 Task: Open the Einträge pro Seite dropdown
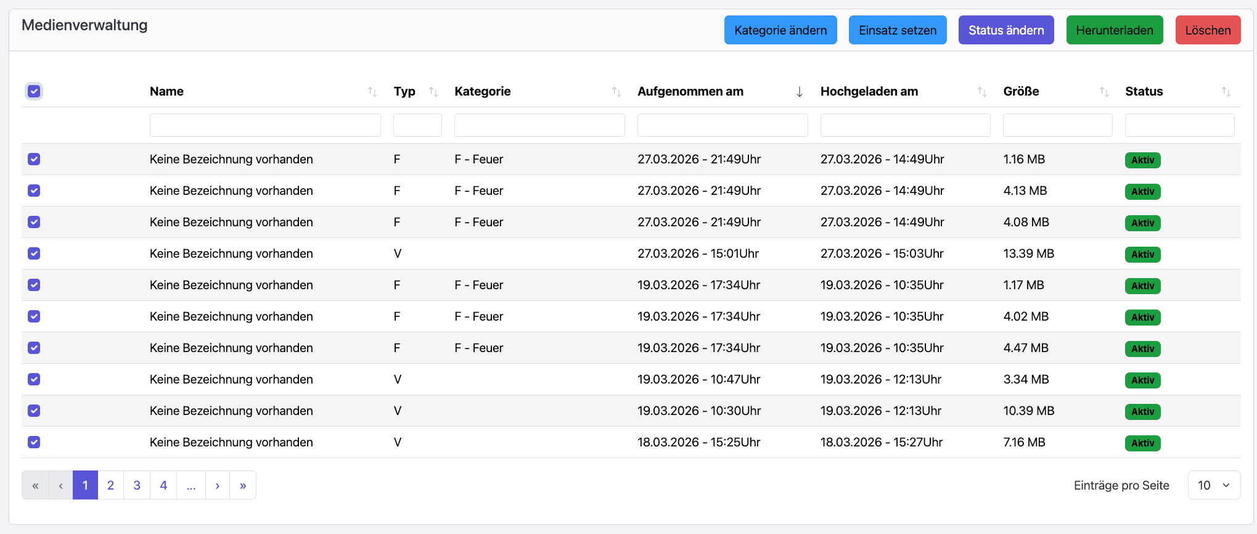[x=1213, y=485]
